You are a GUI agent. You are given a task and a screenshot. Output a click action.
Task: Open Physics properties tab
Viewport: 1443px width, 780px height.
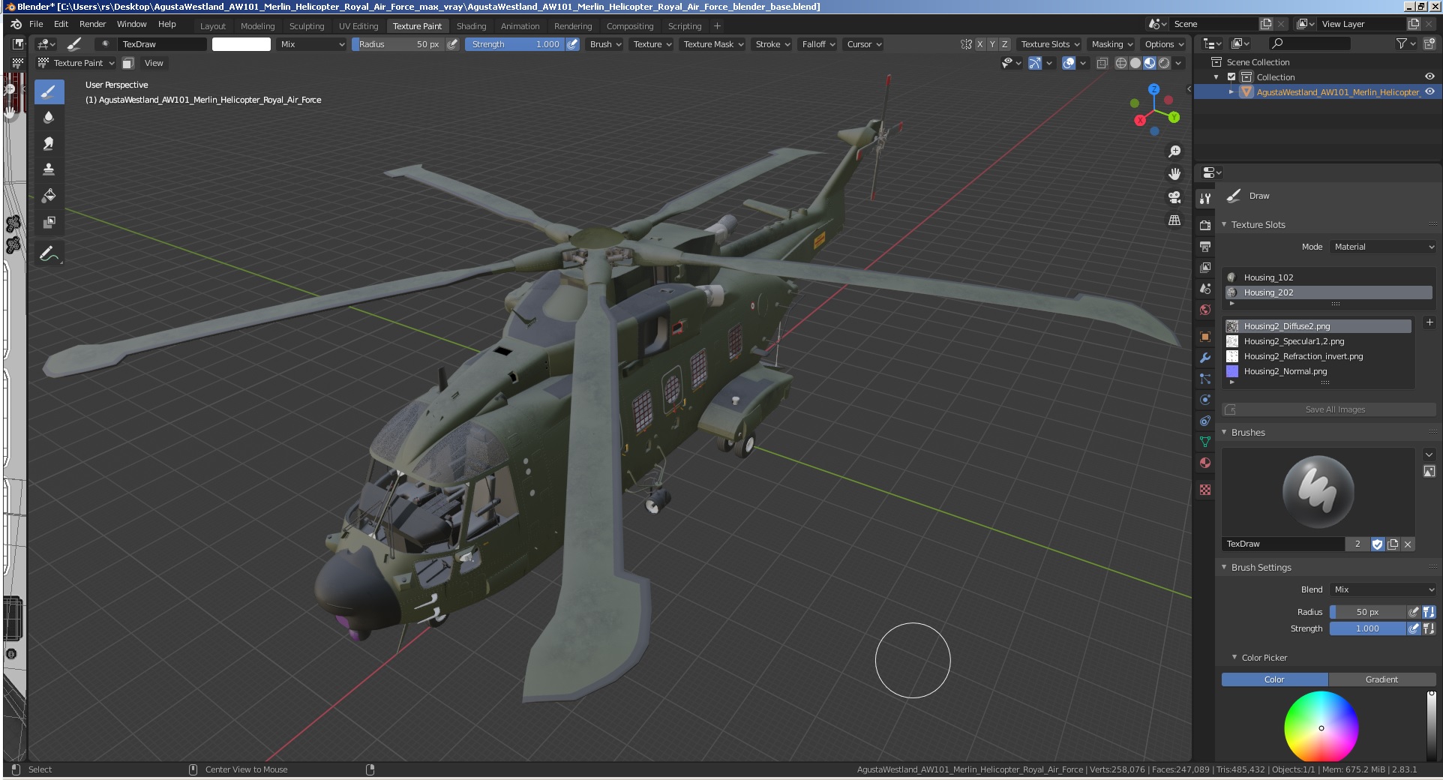click(x=1205, y=400)
